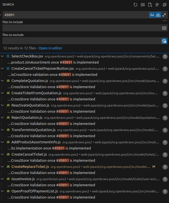Collapse the RejectQuotation.js result group
This screenshot has height=203, width=169.
click(3, 118)
